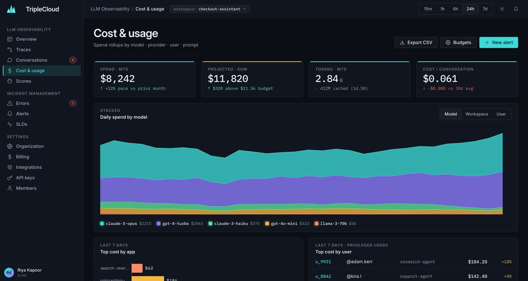Click the Organization globe icon
528x281 pixels.
pyautogui.click(x=10, y=146)
